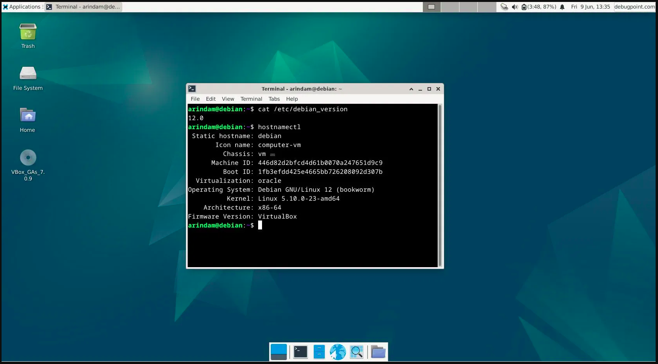Screen dimensions: 658x364
Task: Launch the Web Browser from the dock
Action: (x=337, y=352)
